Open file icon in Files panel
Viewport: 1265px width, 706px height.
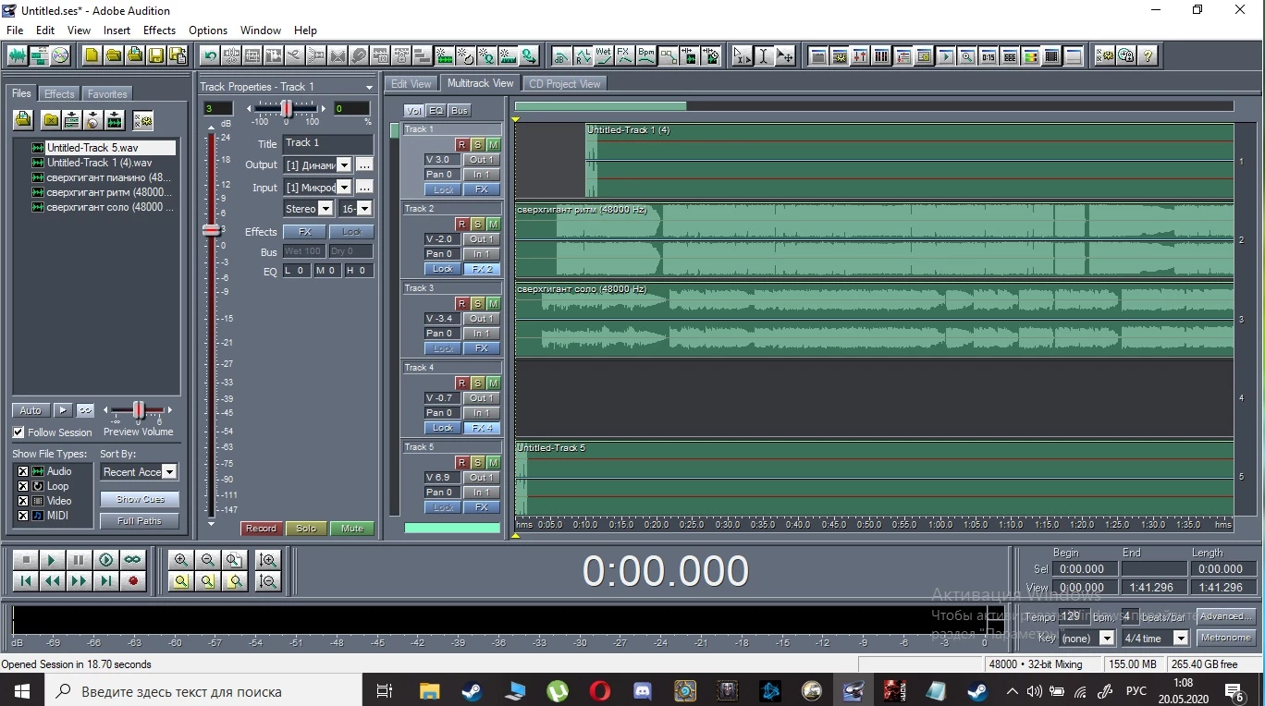pyautogui.click(x=23, y=119)
